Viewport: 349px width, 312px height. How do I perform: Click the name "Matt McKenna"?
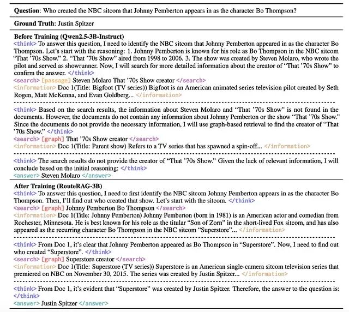pyautogui.click(x=55, y=95)
